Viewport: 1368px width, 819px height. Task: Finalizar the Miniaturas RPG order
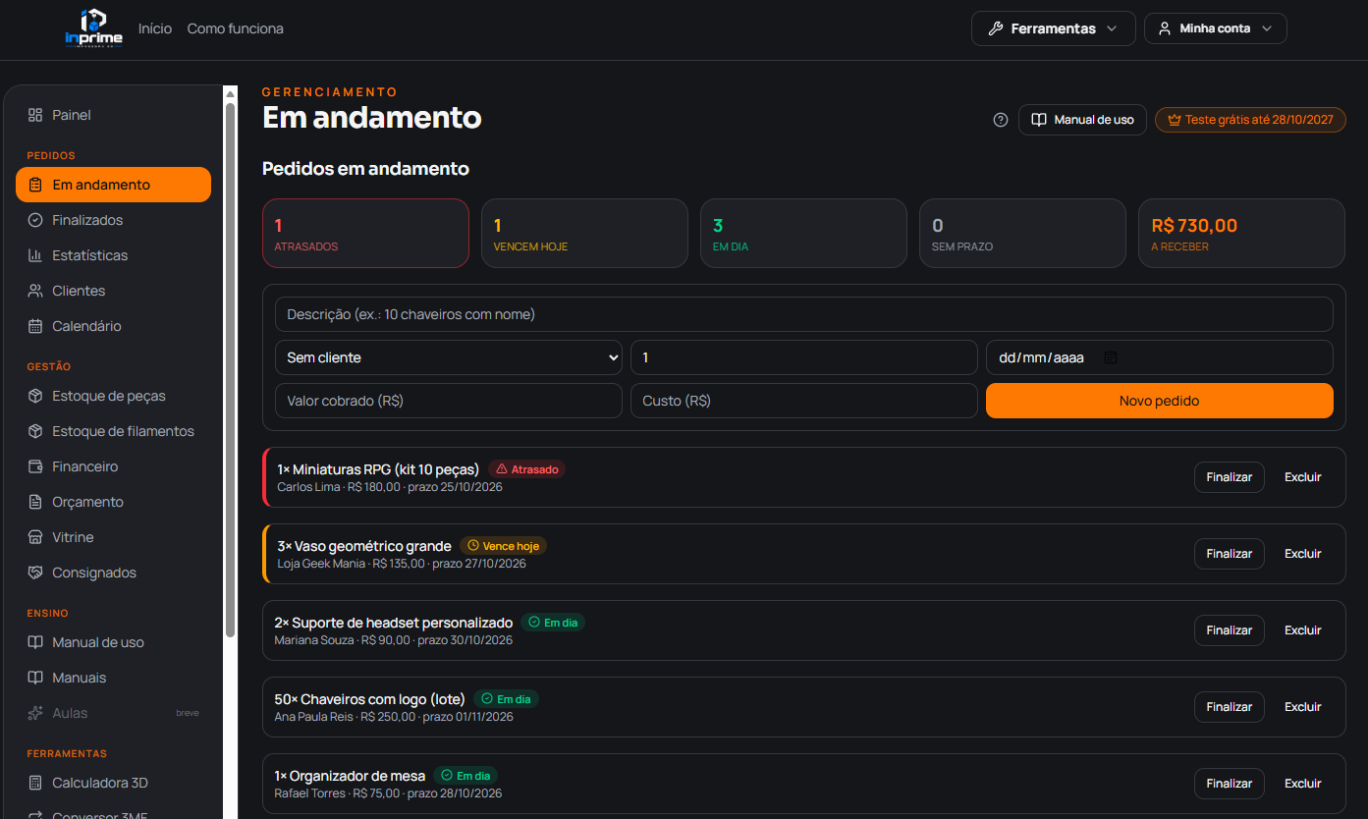1230,477
